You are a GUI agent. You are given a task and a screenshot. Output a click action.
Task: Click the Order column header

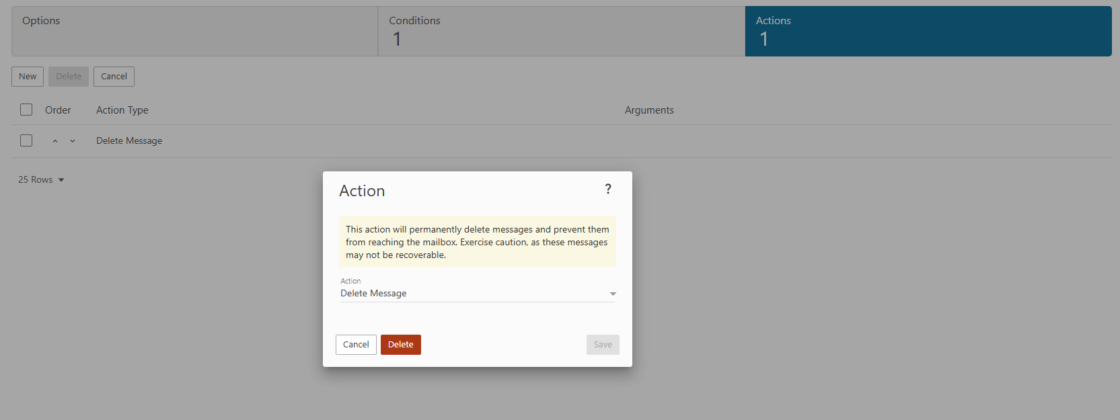58,110
